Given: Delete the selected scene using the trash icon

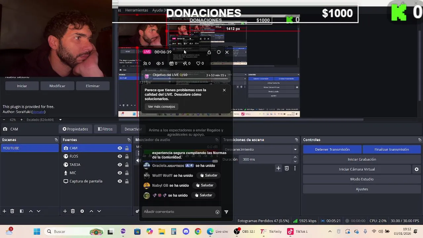Looking at the screenshot, I should click(x=12, y=211).
